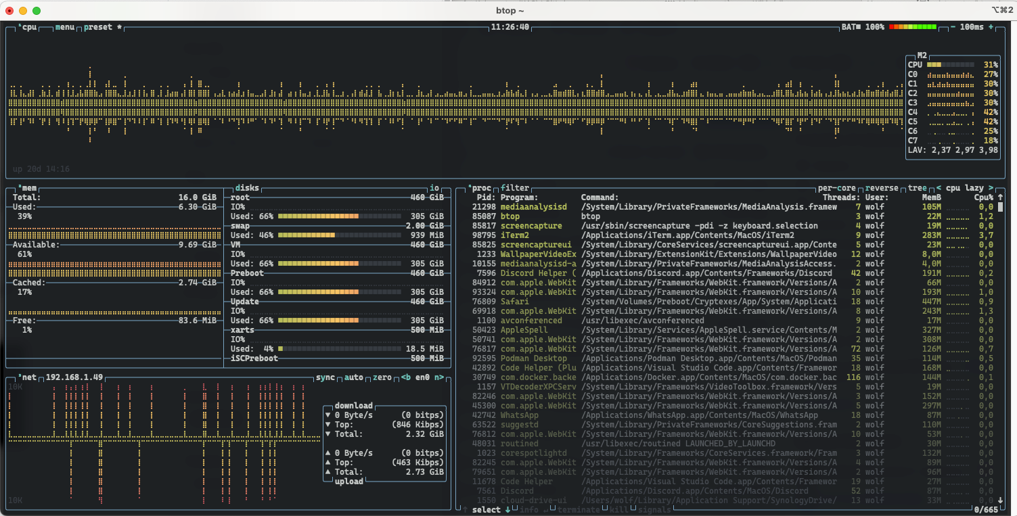Screen dimensions: 1017x516
Task: Click the terminate button
Action: (x=577, y=509)
